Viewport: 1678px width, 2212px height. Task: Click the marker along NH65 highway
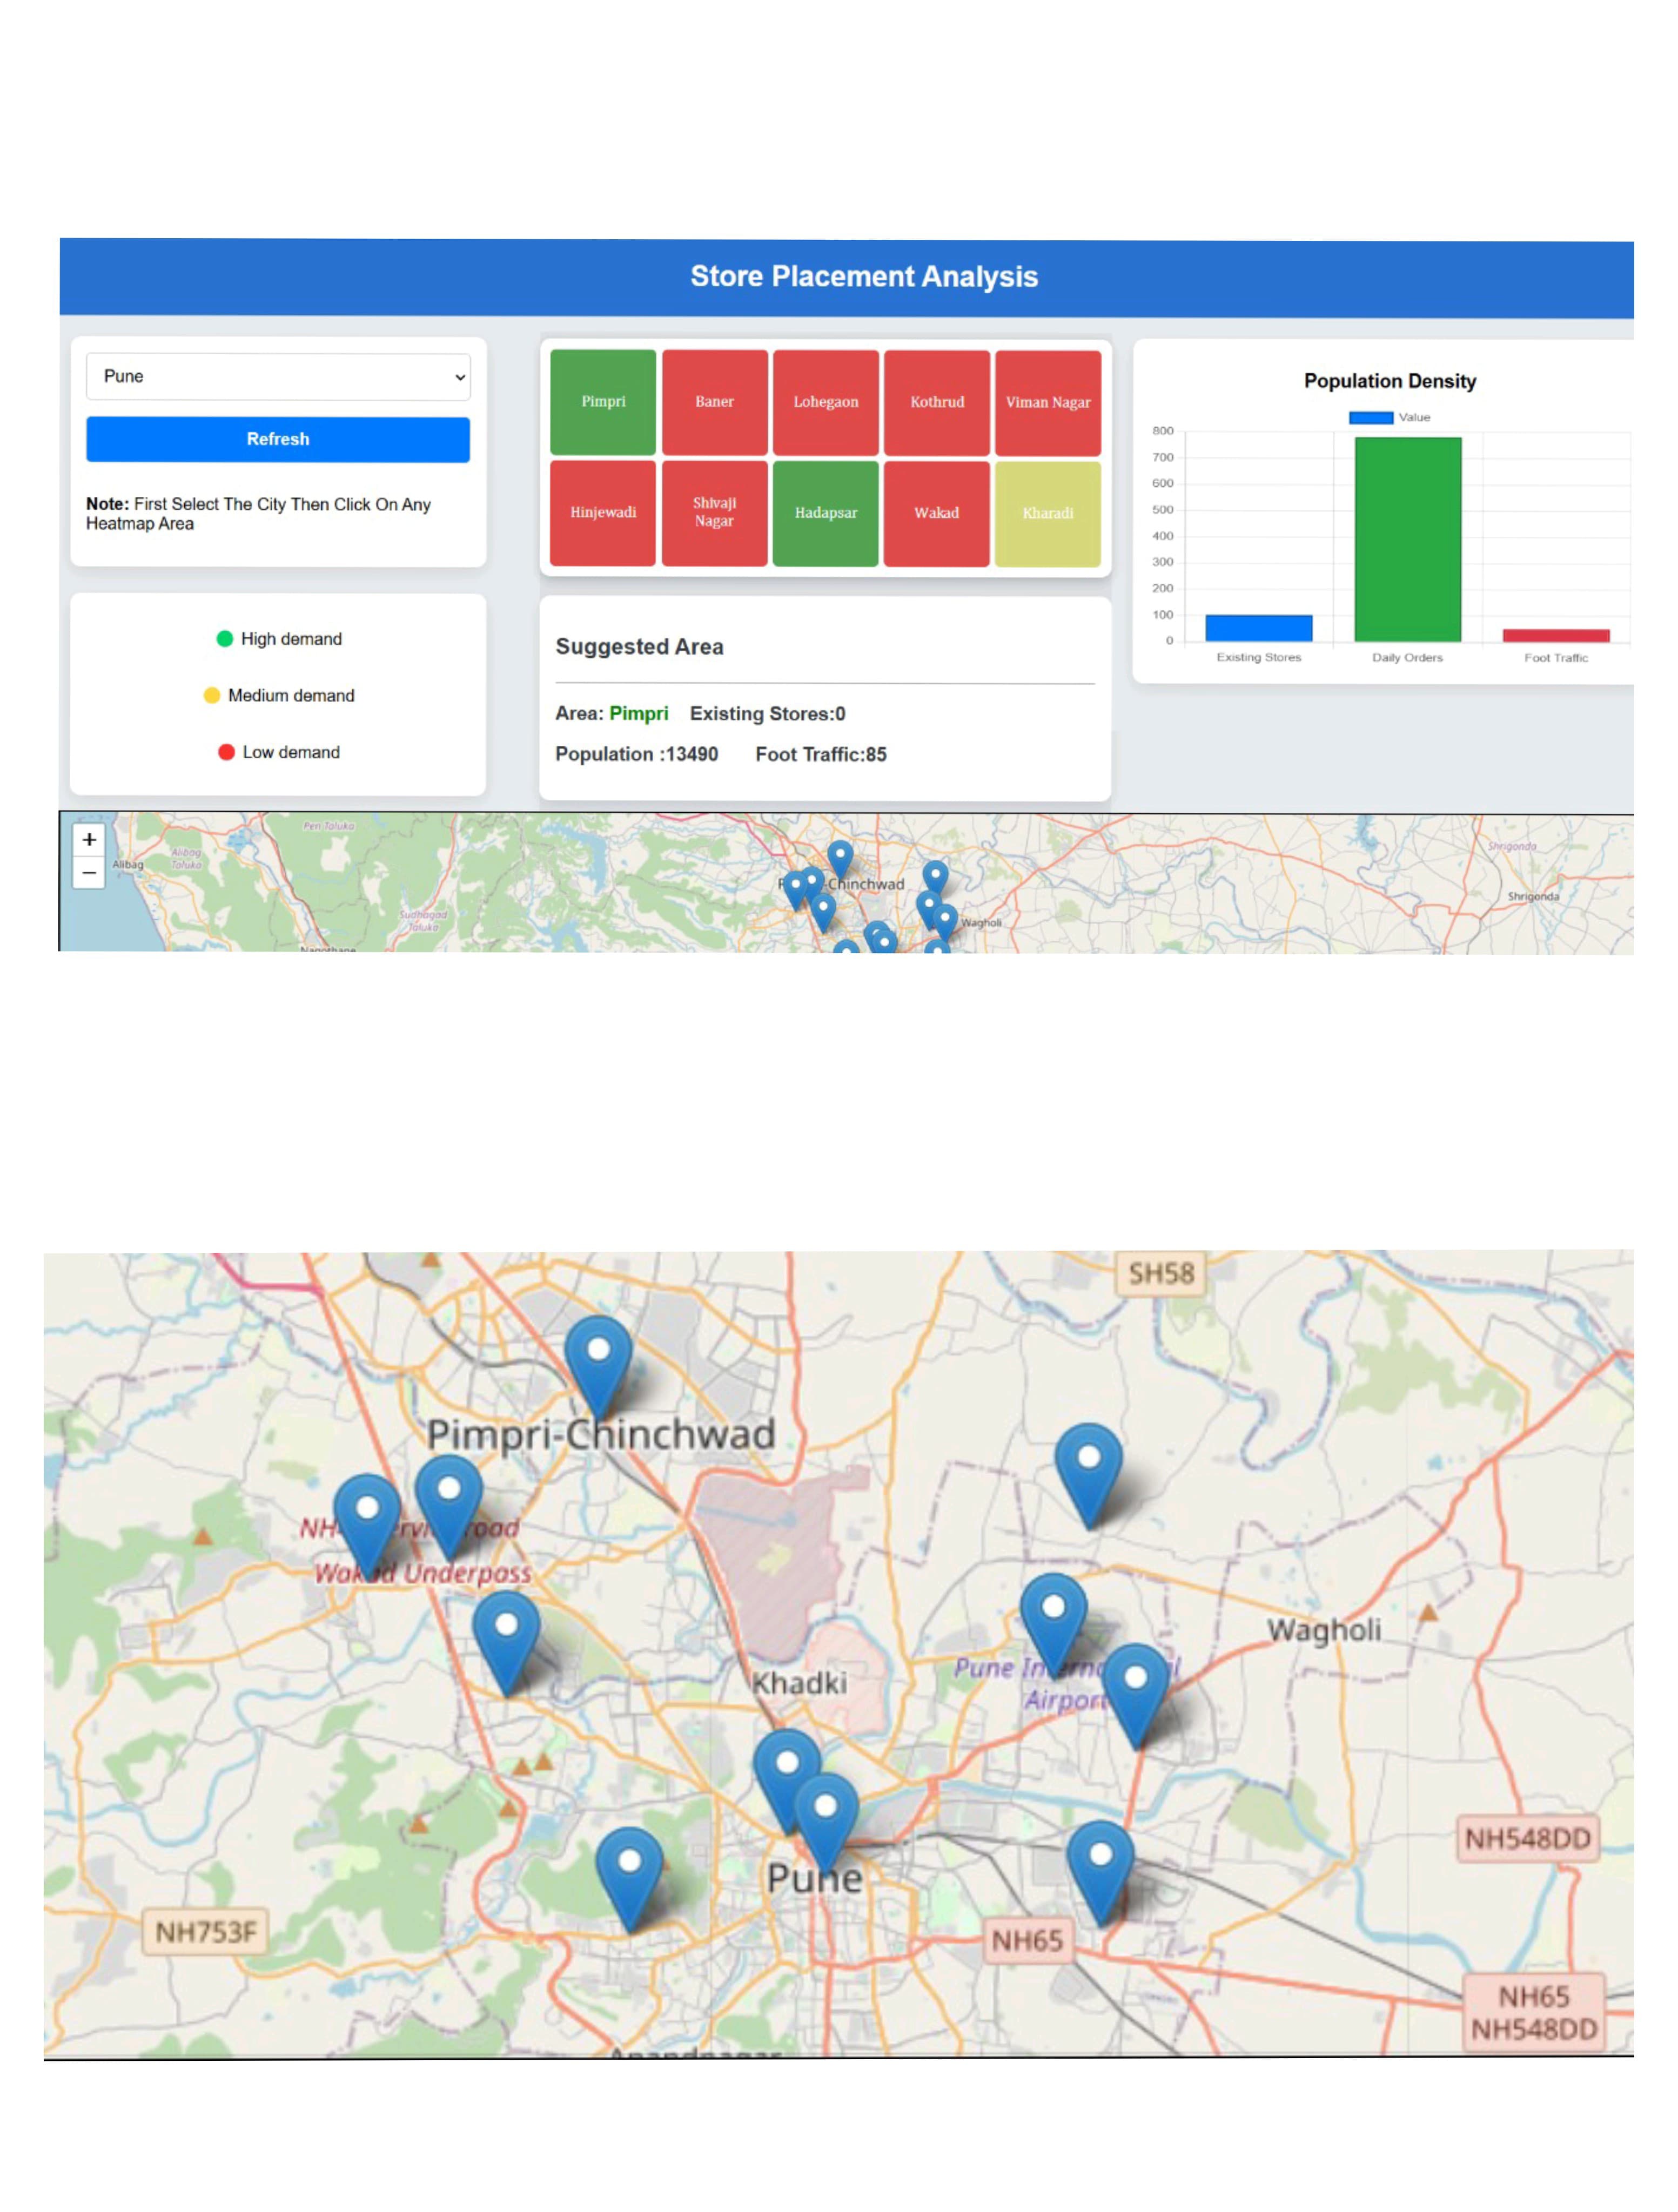(x=1100, y=1855)
